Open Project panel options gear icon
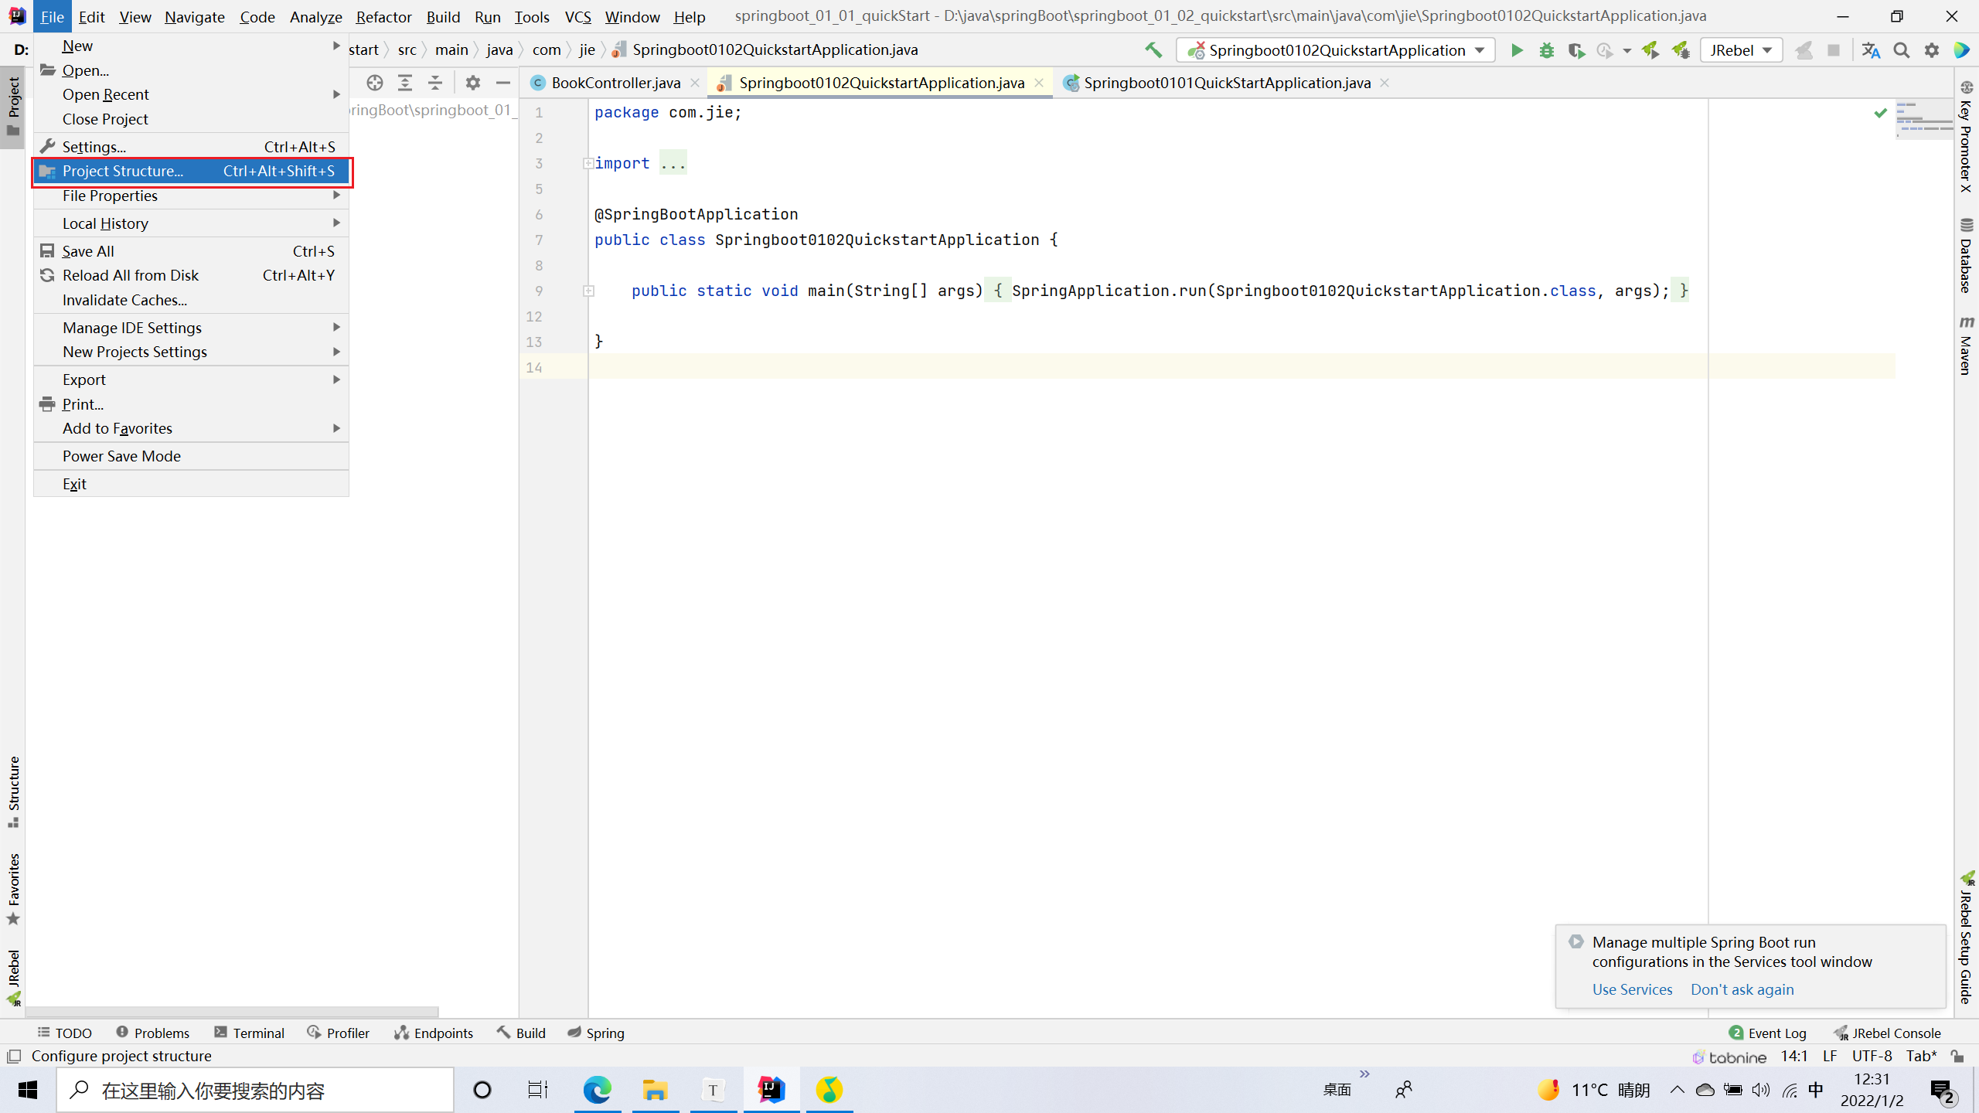 click(473, 83)
